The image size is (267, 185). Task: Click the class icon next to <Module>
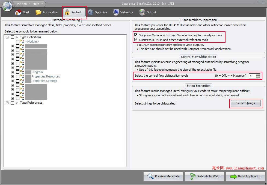tap(22, 41)
